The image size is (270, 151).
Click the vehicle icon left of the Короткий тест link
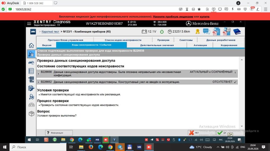(x=33, y=32)
